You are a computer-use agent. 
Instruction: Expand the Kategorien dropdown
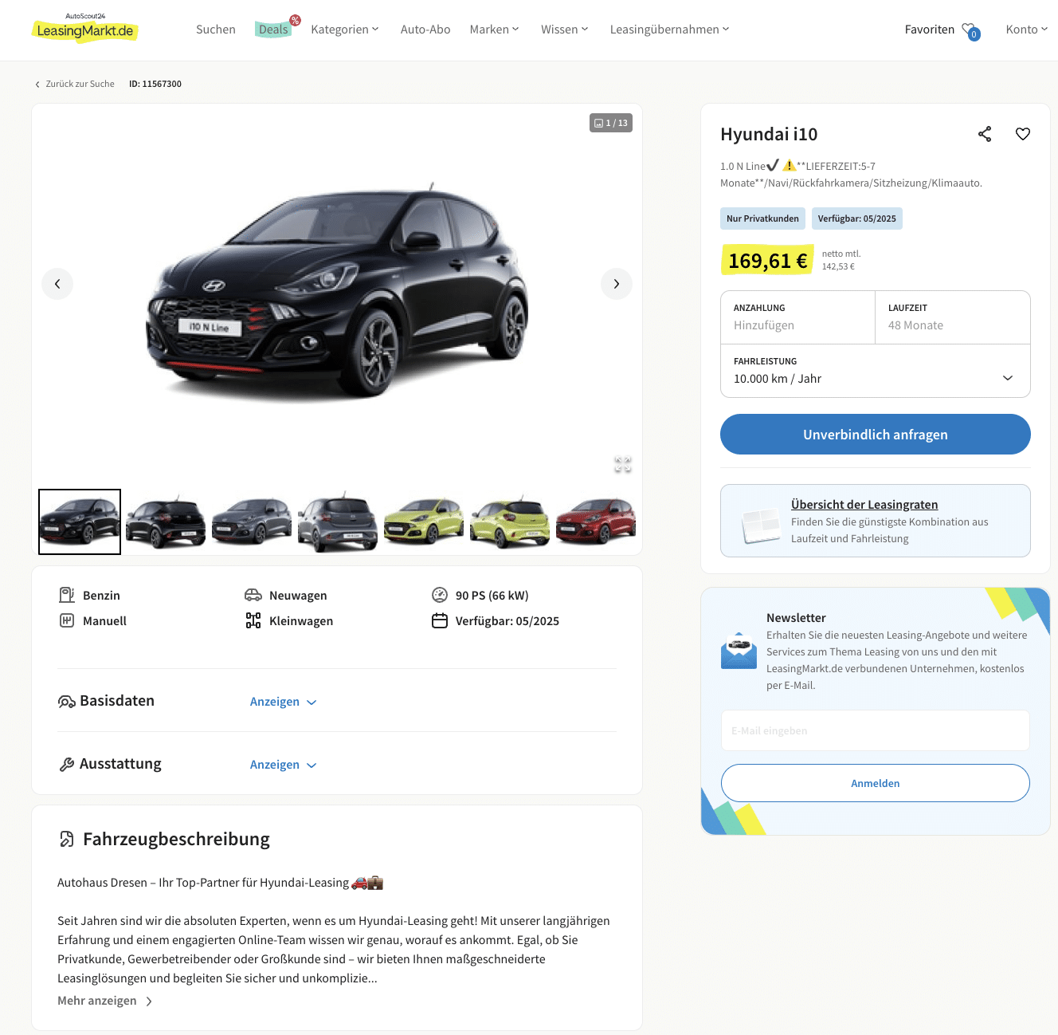pos(345,30)
